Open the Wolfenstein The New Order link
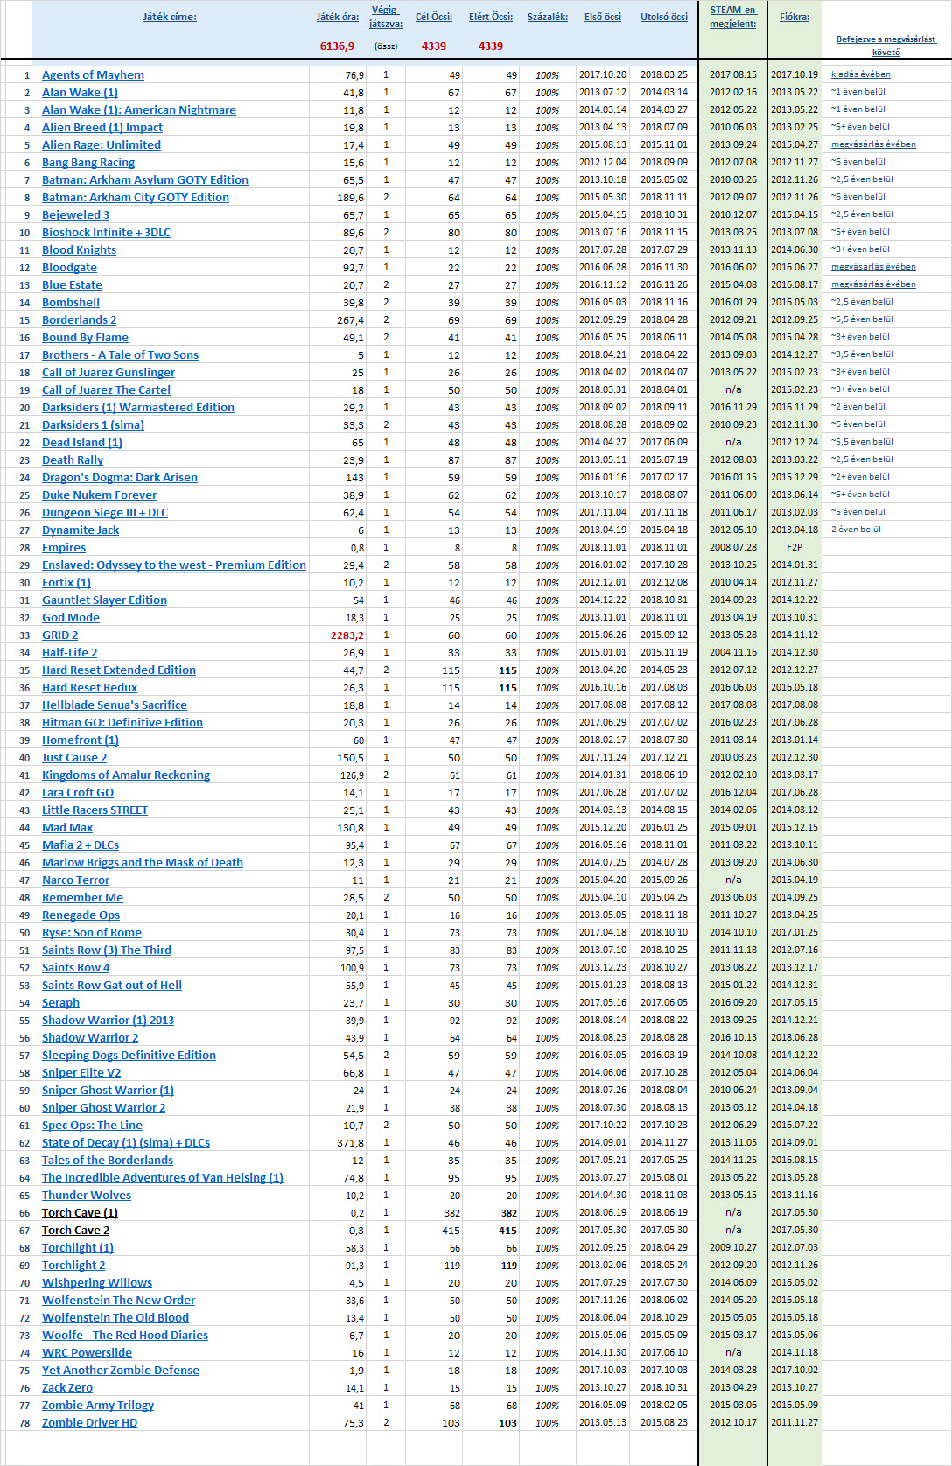The image size is (952, 1466). pos(118,1301)
